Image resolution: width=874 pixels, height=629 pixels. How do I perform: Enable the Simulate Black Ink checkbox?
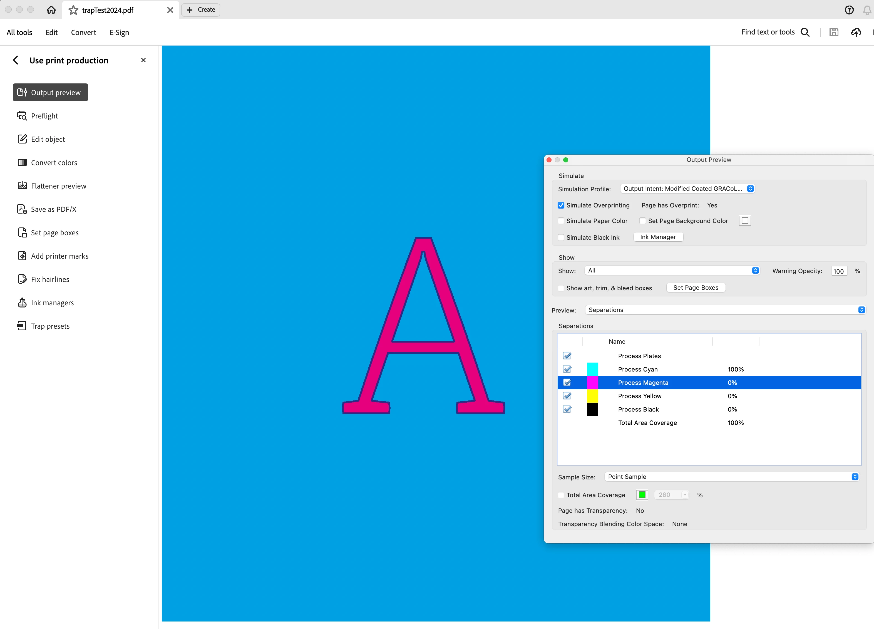[x=561, y=238]
